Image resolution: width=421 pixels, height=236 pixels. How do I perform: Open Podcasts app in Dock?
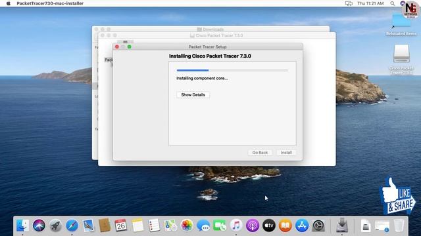[x=253, y=226]
